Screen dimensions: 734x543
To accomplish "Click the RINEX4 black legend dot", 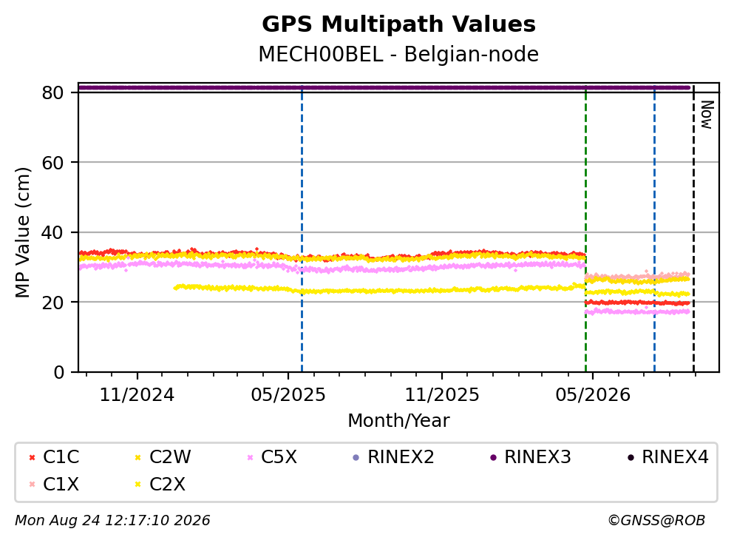I will pos(631,457).
